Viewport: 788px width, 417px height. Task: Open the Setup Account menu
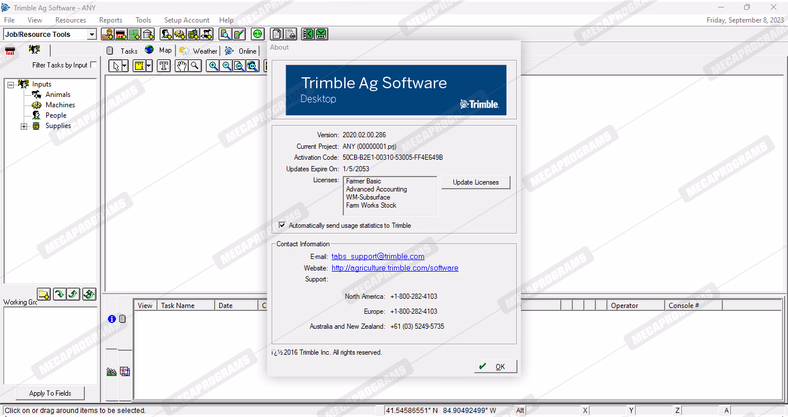(186, 20)
